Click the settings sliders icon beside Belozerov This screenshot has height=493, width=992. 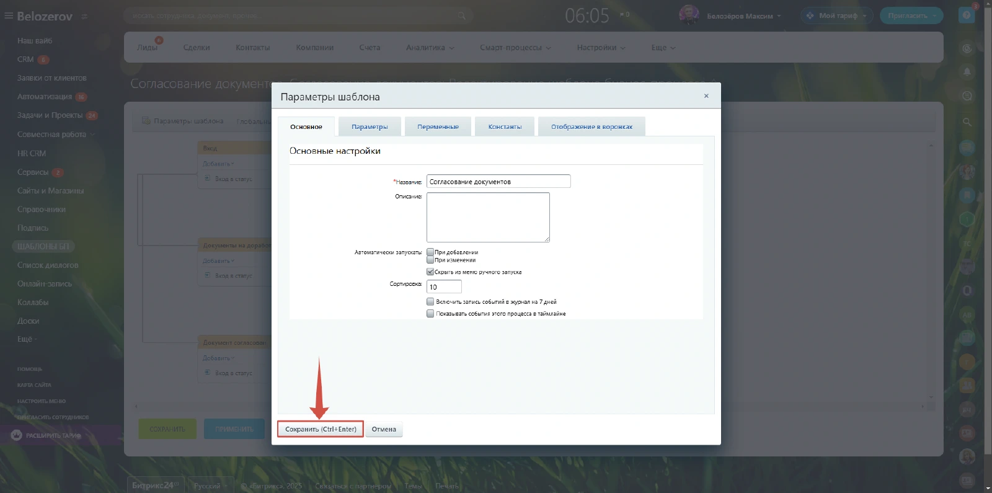(84, 17)
